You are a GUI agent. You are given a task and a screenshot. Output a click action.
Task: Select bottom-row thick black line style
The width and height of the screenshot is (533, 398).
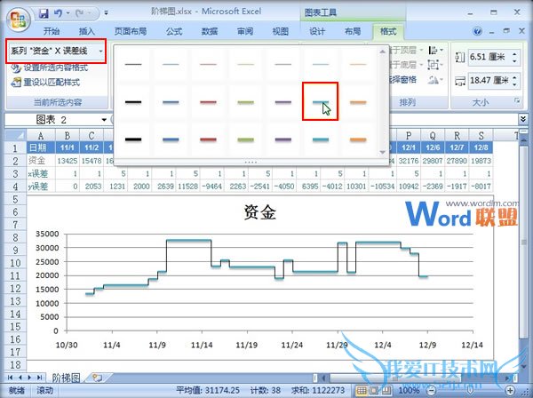[133, 139]
